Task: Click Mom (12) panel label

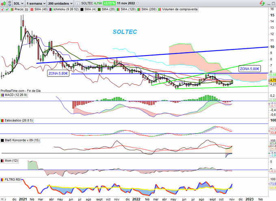Action: click(11, 160)
